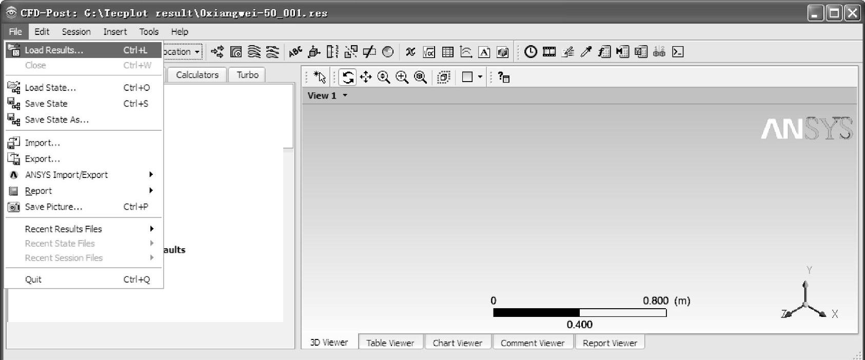Choose Load State in File menu
The width and height of the screenshot is (865, 360).
tap(84, 88)
